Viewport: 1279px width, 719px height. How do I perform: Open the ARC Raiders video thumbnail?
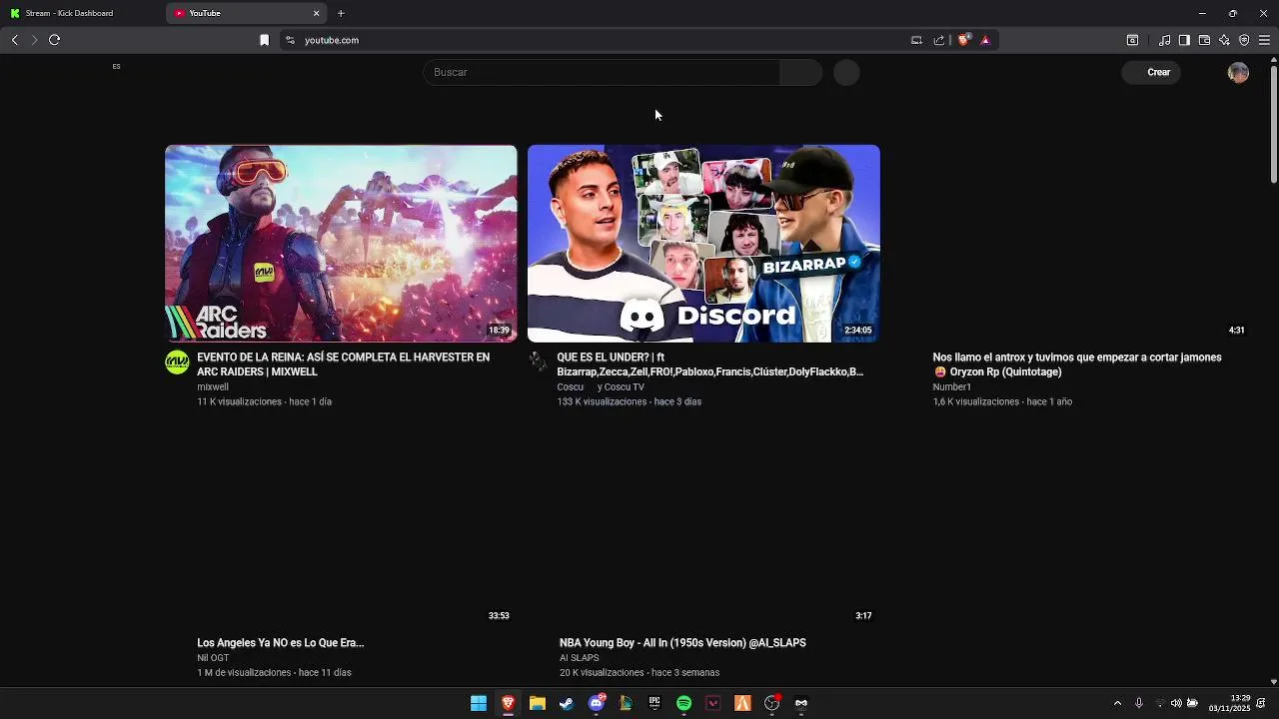(x=341, y=244)
